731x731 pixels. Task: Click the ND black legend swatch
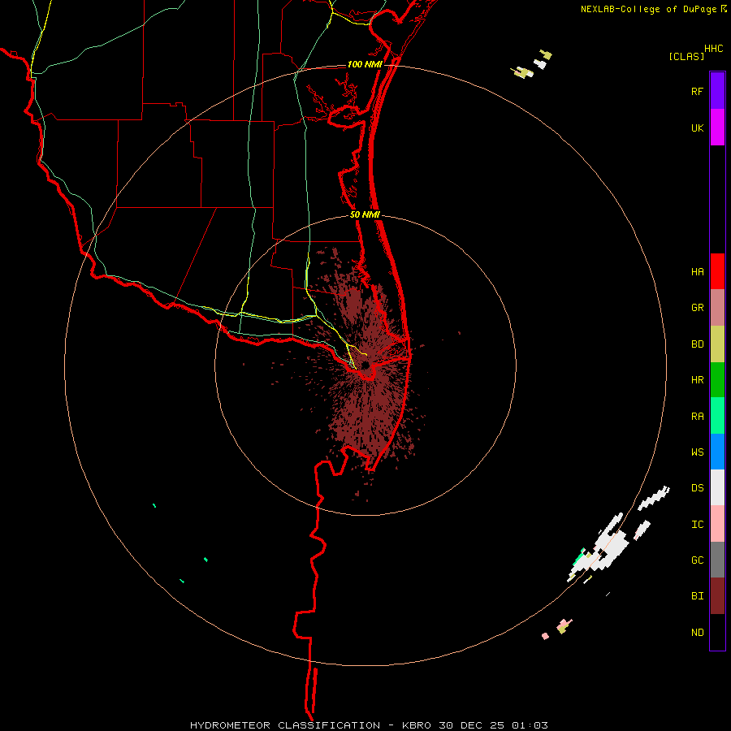(717, 632)
